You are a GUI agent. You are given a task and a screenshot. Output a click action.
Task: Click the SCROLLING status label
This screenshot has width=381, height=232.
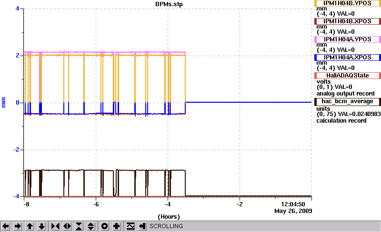(166, 226)
